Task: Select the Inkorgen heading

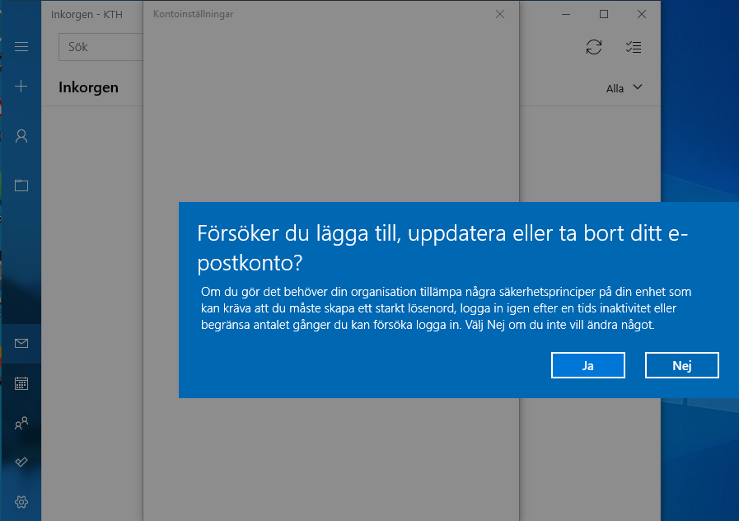Action: coord(88,87)
